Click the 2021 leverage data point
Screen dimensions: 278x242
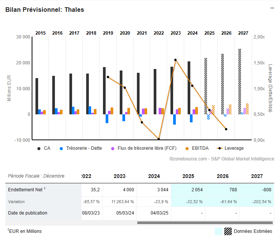(x=142, y=122)
